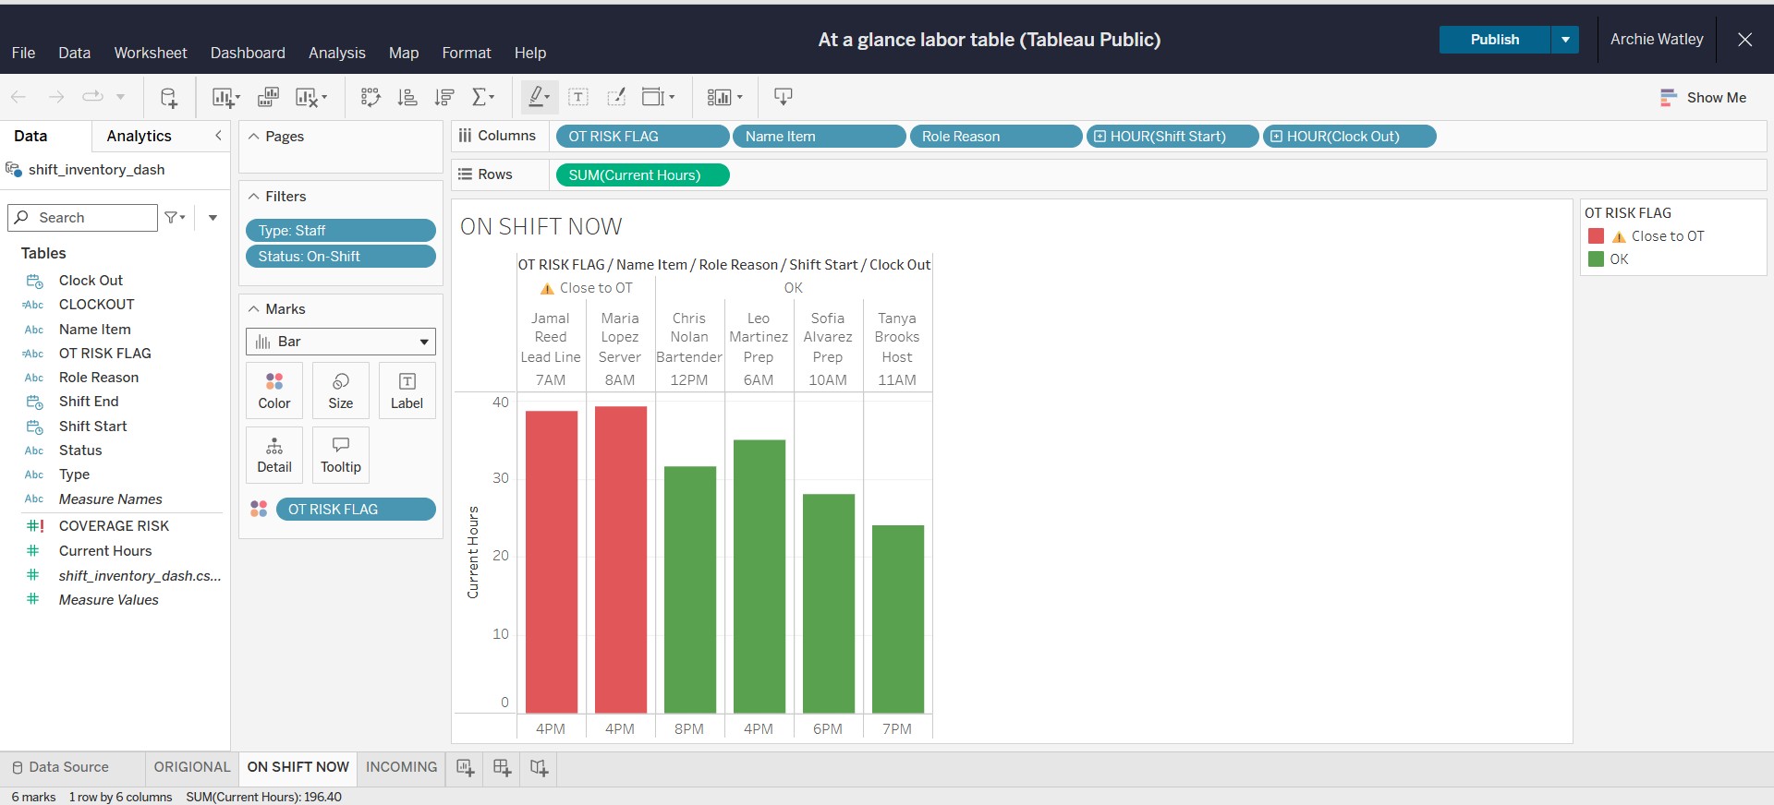Click the New Data Source icon
The width and height of the screenshot is (1774, 805).
(168, 97)
